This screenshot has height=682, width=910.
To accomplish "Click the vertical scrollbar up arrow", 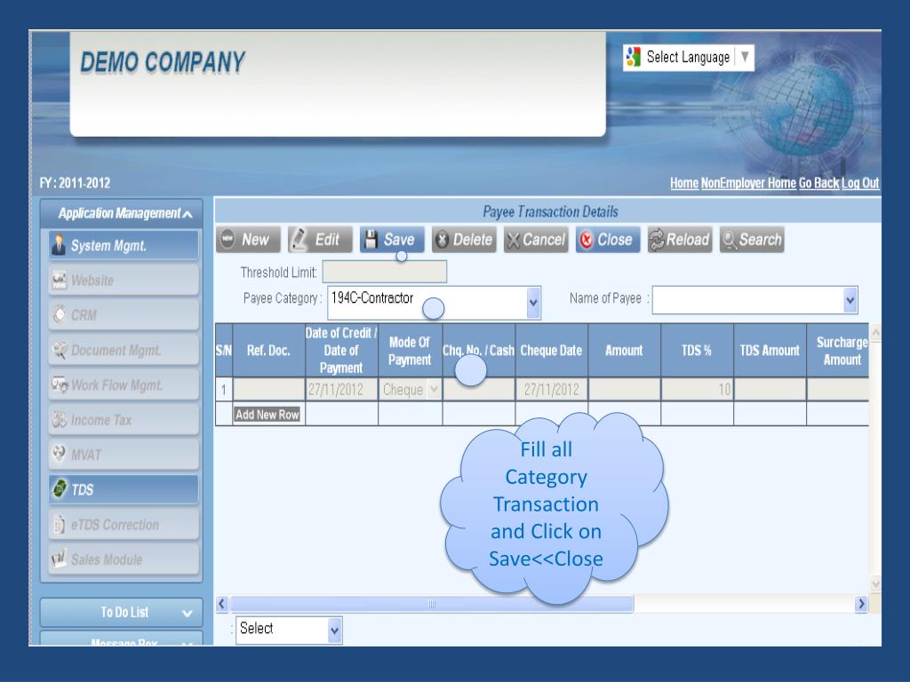I will (875, 332).
